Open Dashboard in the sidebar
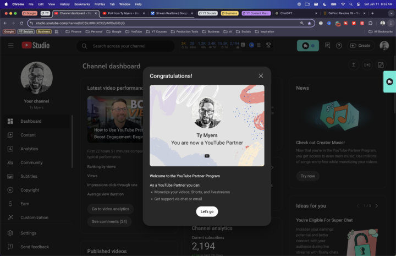 pyautogui.click(x=37, y=121)
